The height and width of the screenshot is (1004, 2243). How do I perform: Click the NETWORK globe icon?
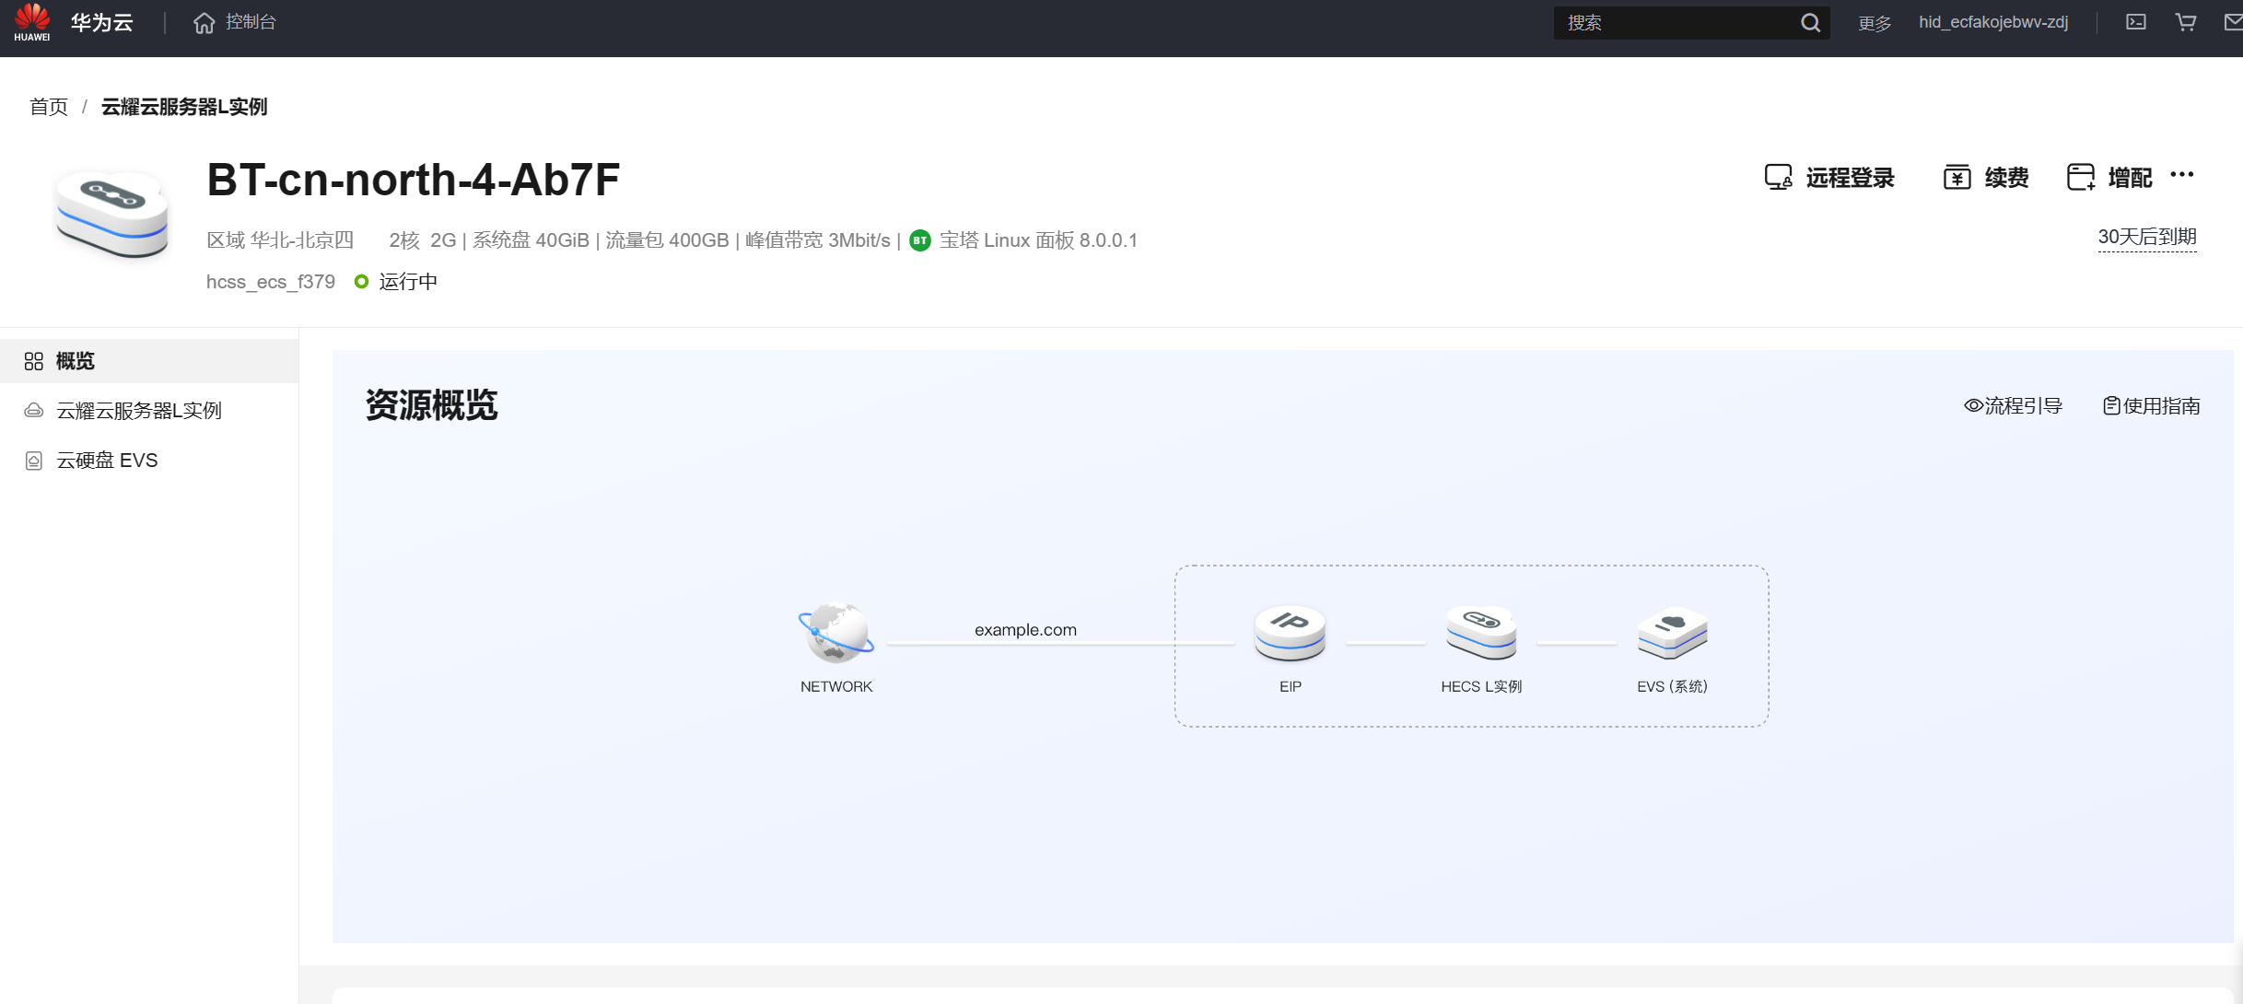click(x=835, y=634)
